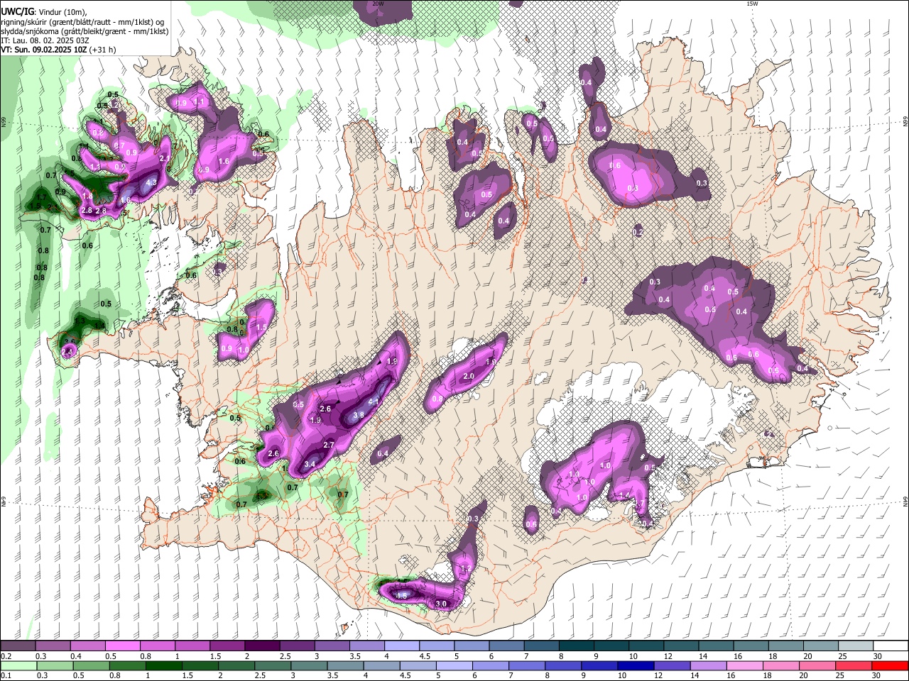Click the '(+31 h)' forecast offset
909x681 pixels.
tap(103, 50)
